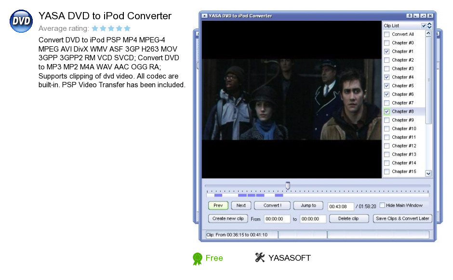The height and width of the screenshot is (280, 453).
Task: Check Chapter #0 in the clip list
Action: coord(386,43)
